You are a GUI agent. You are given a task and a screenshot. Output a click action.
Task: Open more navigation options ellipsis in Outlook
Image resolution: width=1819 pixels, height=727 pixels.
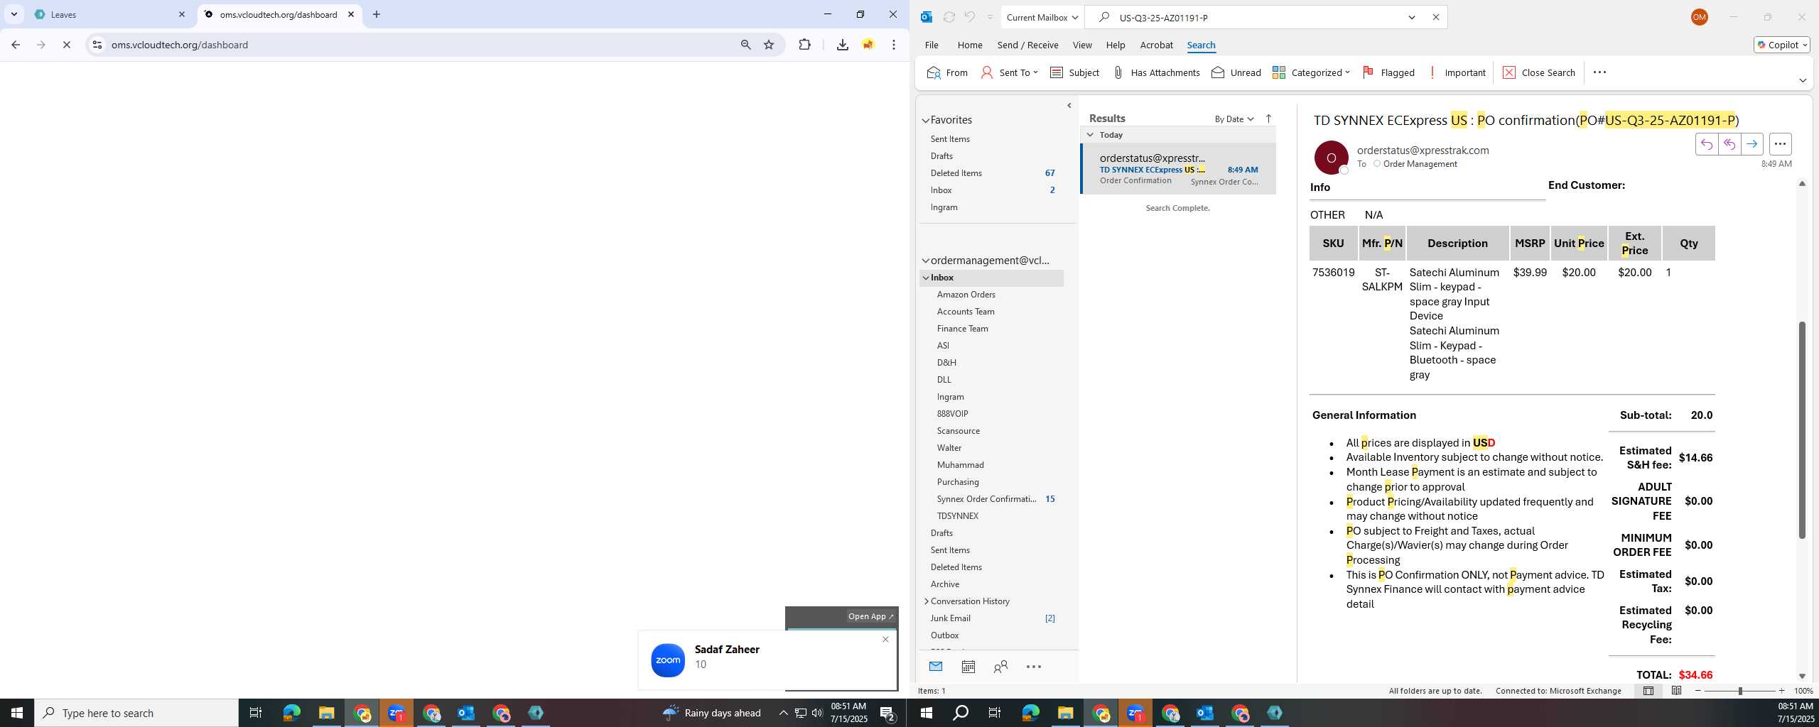[x=1034, y=667]
